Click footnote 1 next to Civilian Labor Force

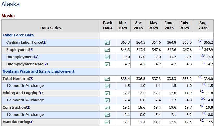(44, 42)
